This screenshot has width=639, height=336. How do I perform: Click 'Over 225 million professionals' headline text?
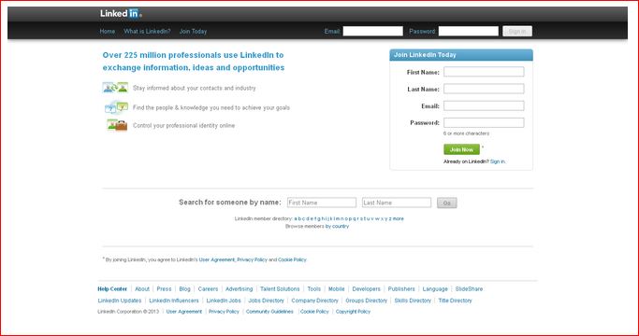click(x=193, y=61)
